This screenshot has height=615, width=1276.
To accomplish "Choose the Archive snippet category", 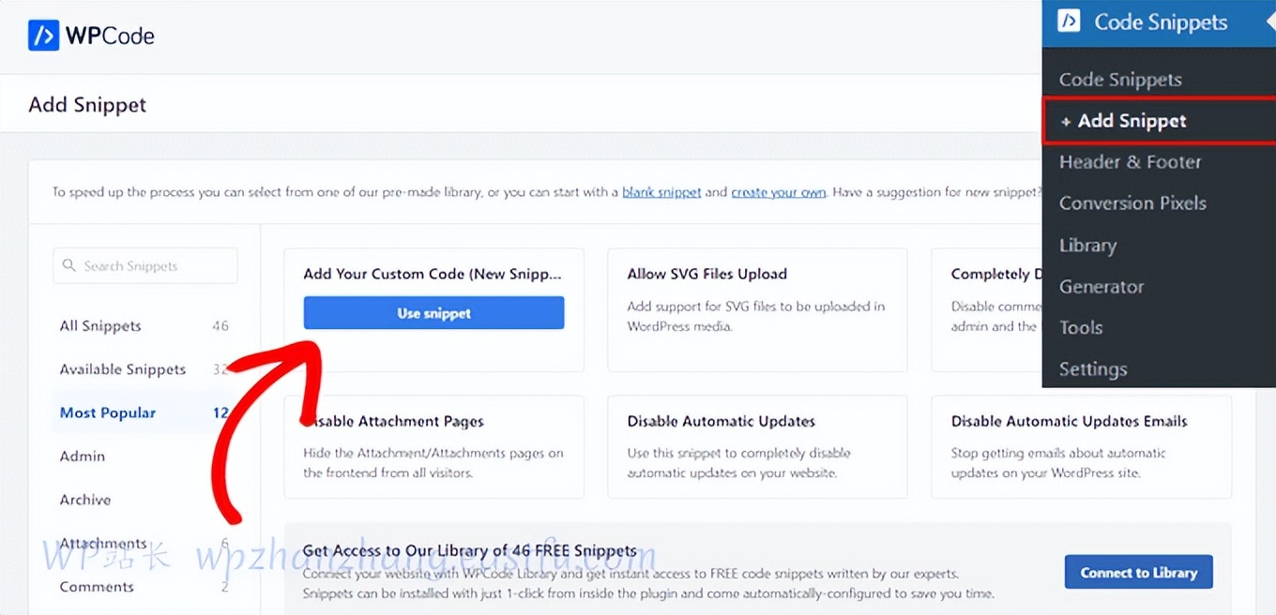I will point(85,500).
